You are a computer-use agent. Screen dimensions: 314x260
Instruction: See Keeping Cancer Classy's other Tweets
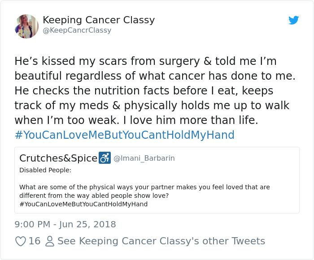[x=161, y=241]
